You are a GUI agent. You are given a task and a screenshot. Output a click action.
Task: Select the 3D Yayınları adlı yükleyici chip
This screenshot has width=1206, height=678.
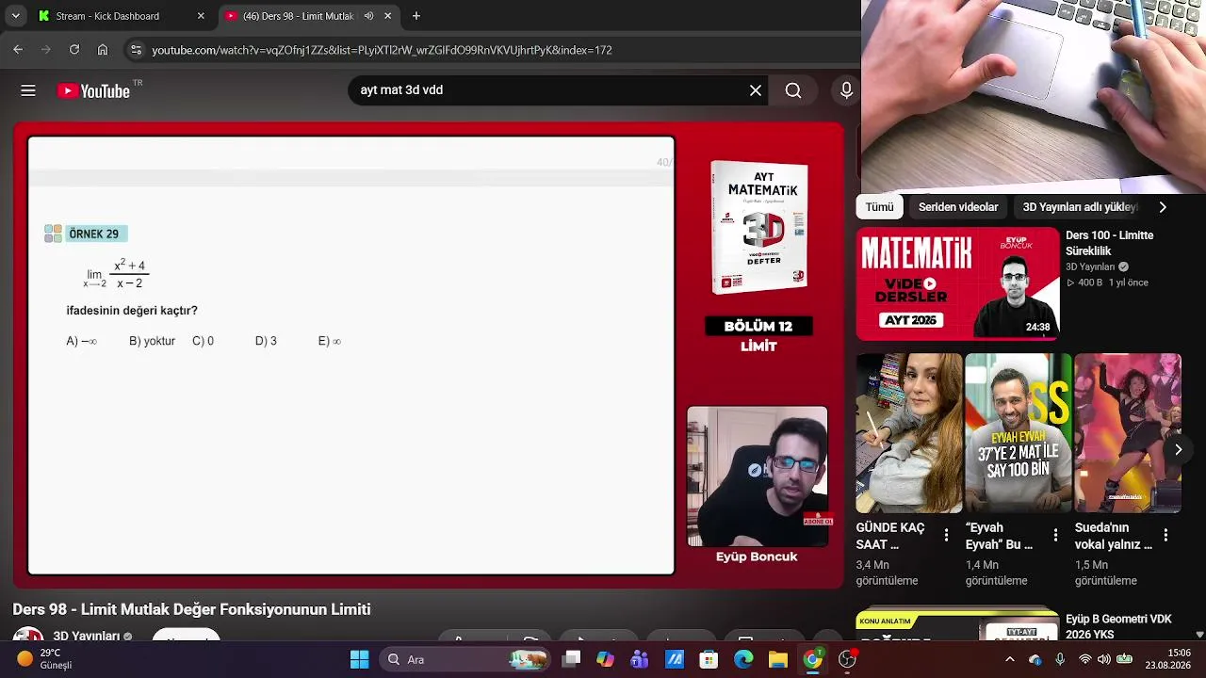(1080, 207)
